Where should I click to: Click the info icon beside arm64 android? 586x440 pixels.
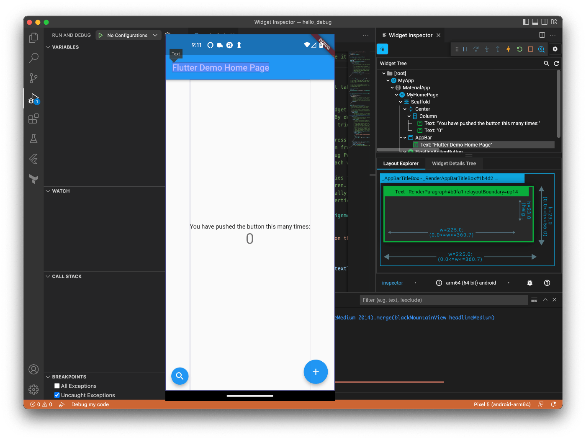[x=439, y=283]
